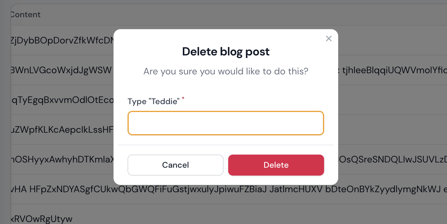The width and height of the screenshot is (447, 224).
Task: Click inside the Teddie confirmation text box
Action: coord(225,123)
